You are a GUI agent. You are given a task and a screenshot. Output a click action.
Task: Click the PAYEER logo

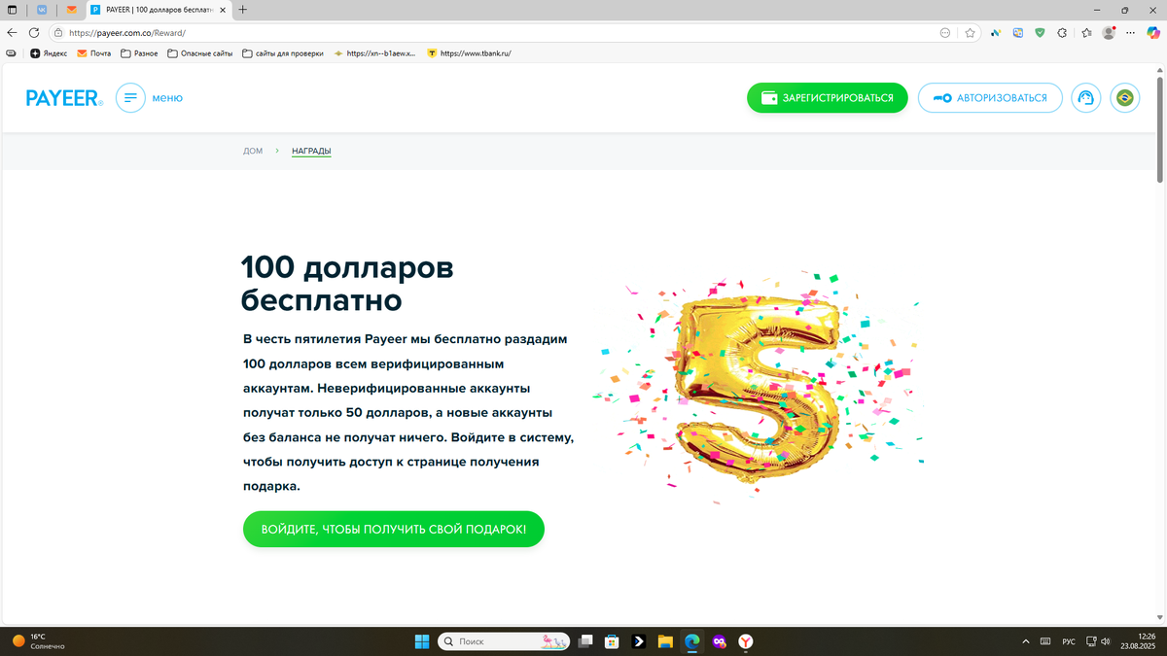click(64, 98)
